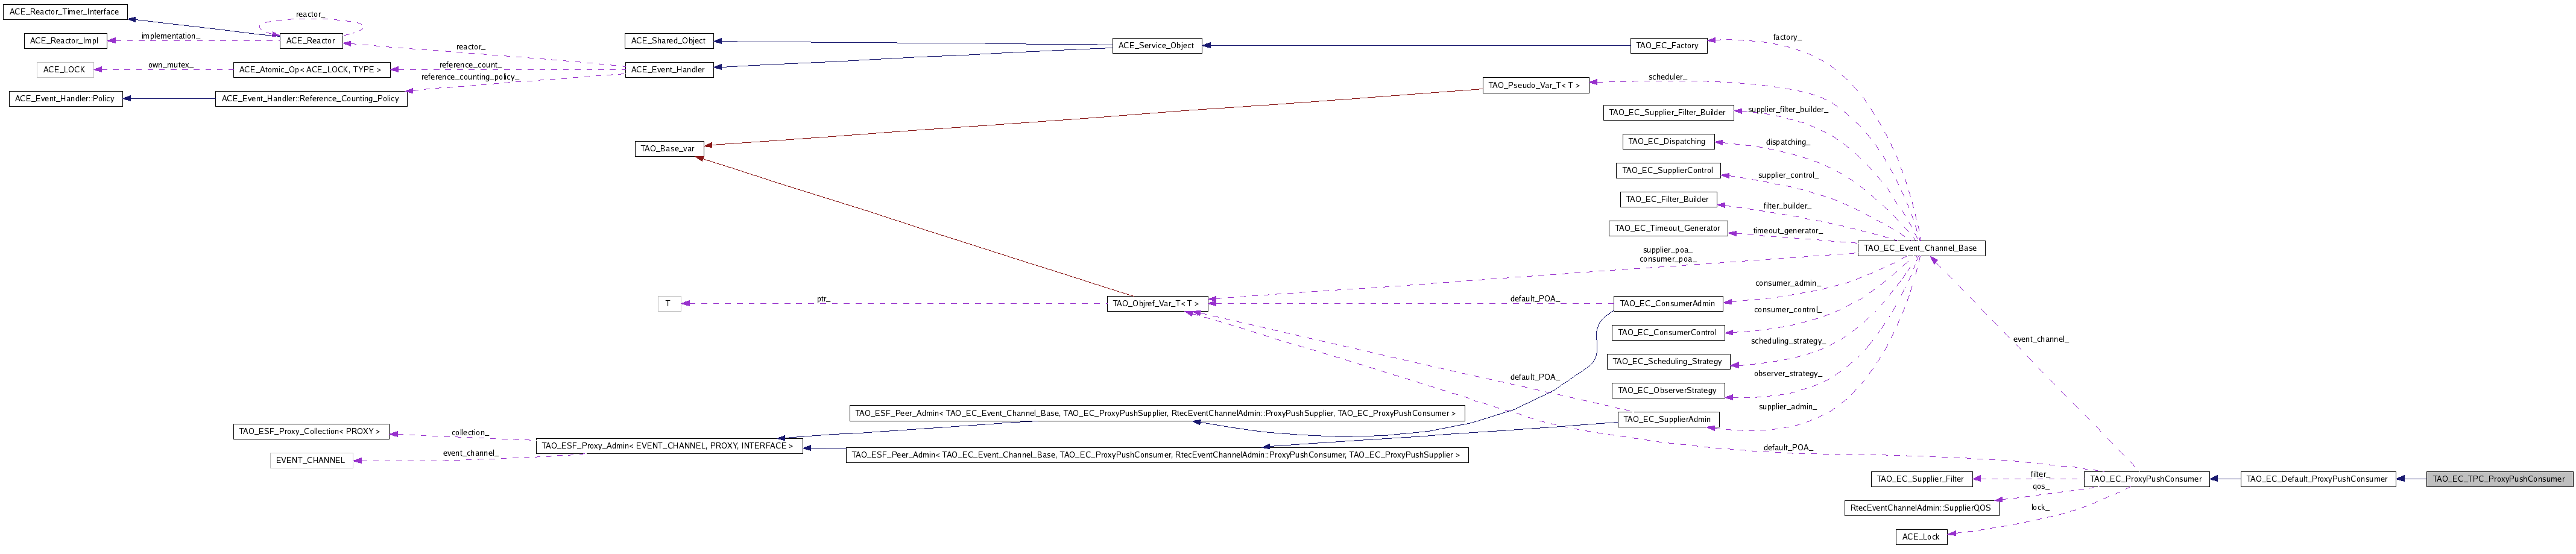Open the TAO_EC_Factory class node

tap(1667, 46)
